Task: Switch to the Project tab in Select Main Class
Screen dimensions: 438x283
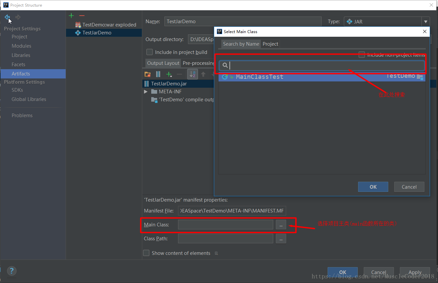Action: (x=271, y=44)
